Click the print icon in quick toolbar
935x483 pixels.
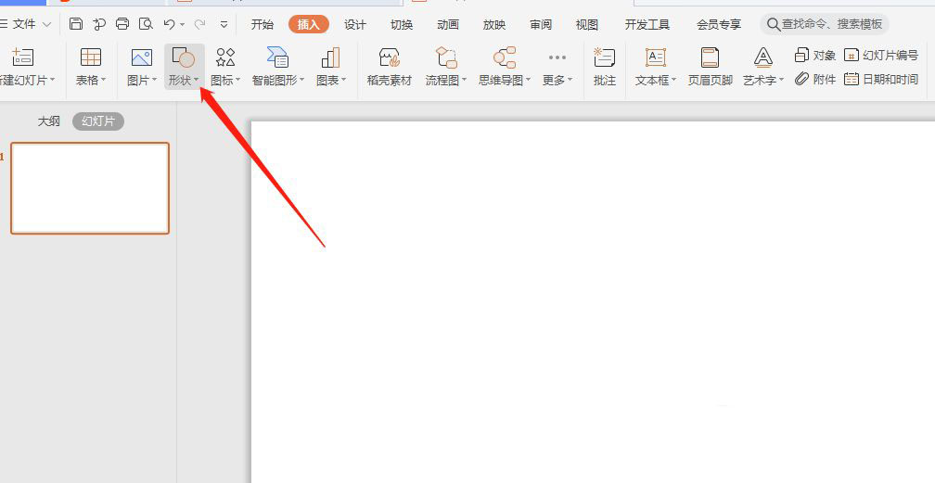122,24
